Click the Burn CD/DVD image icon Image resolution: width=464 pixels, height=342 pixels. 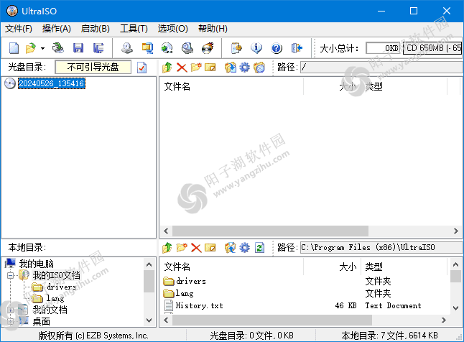(x=208, y=48)
